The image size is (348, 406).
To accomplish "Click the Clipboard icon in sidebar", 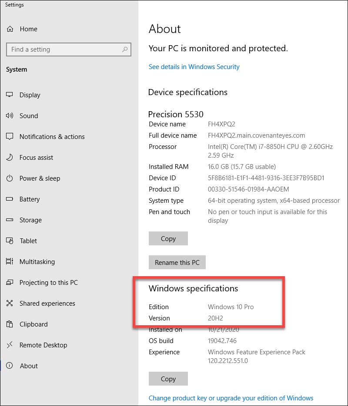I will 10,324.
